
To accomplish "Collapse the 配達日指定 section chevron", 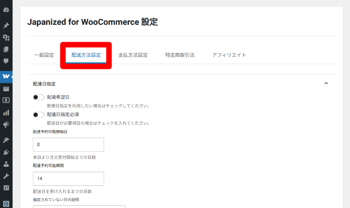I will pyautogui.click(x=326, y=83).
